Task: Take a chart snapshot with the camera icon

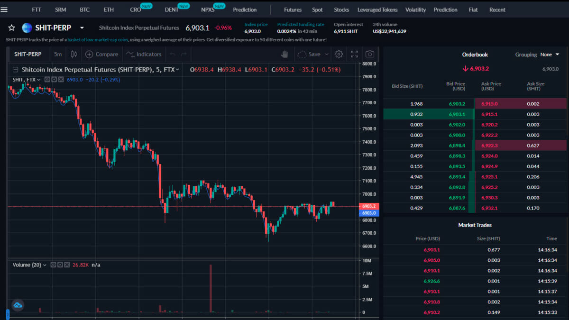Action: pos(370,55)
